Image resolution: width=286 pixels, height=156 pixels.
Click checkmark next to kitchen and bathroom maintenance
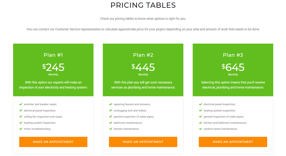[x=200, y=123]
